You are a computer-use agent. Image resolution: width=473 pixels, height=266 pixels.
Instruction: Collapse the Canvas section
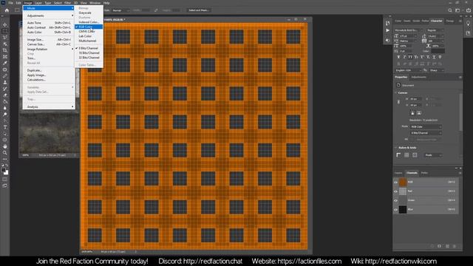[x=396, y=93]
